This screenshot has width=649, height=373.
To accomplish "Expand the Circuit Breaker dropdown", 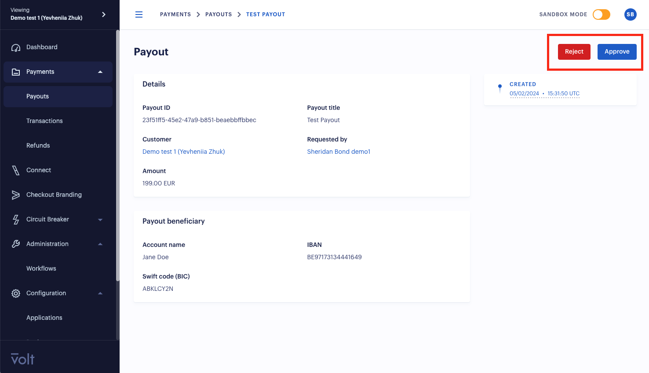I will click(x=100, y=219).
